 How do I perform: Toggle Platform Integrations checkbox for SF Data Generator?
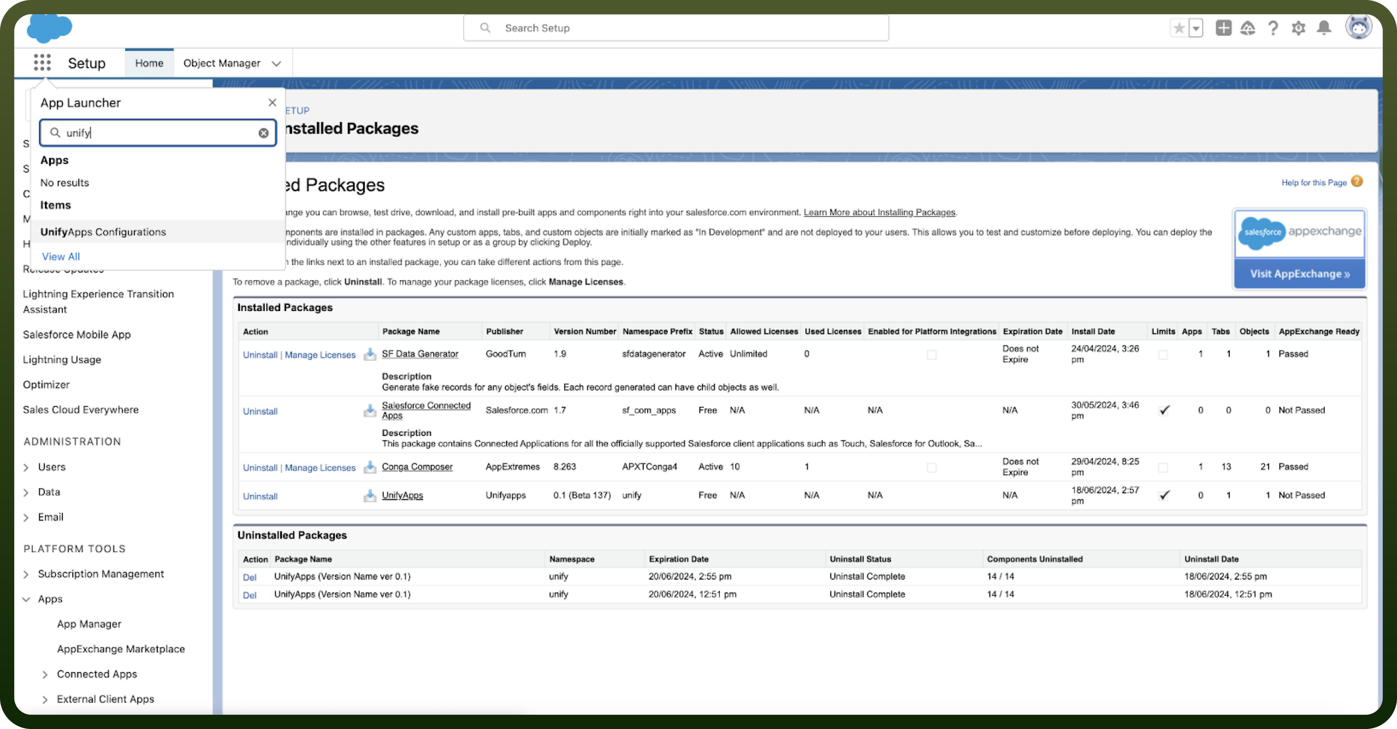click(x=932, y=355)
